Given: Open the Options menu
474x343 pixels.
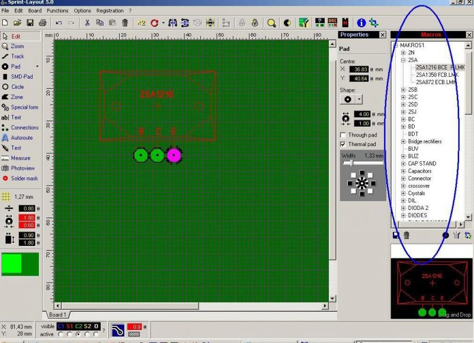Looking at the screenshot, I should pyautogui.click(x=82, y=11).
